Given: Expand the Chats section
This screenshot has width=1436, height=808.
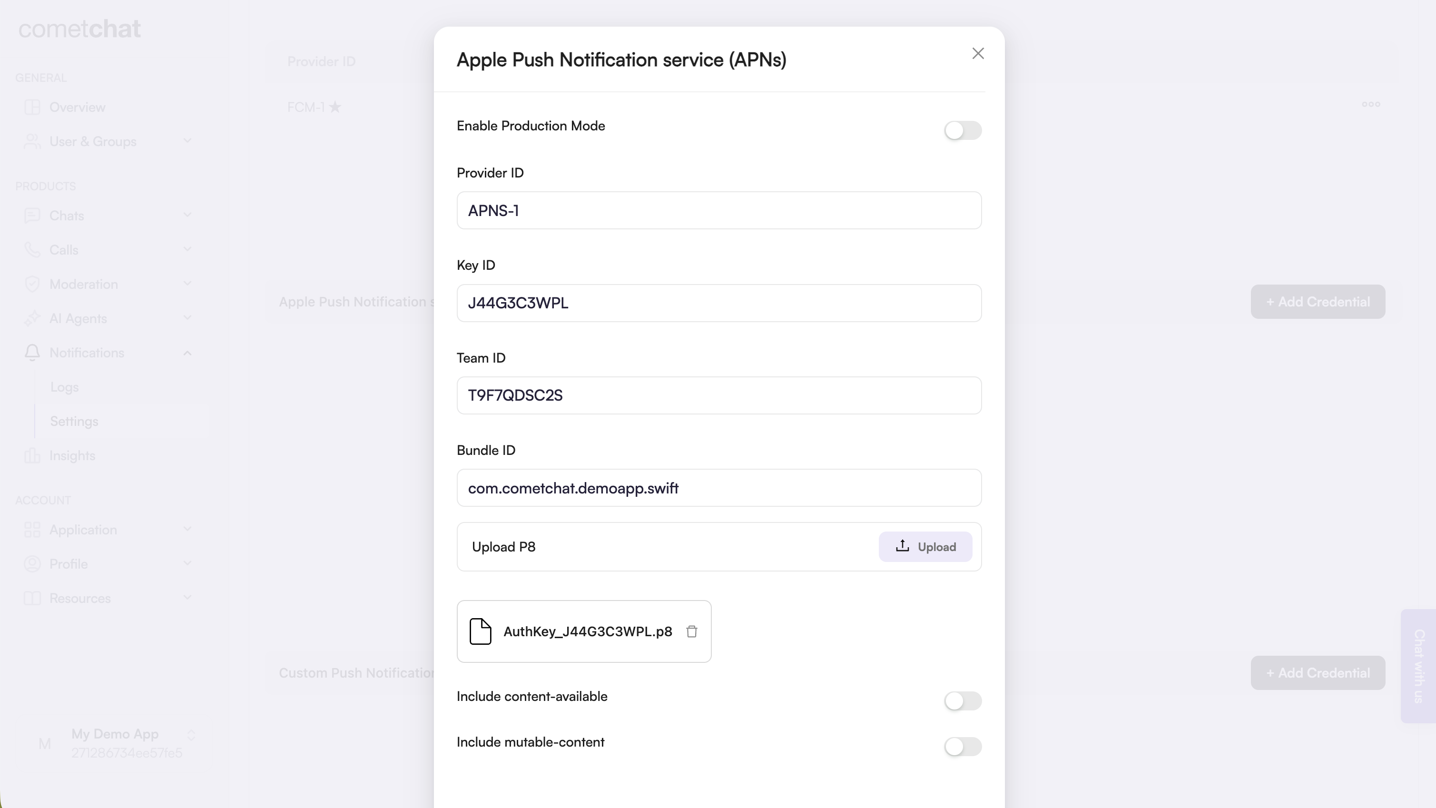Looking at the screenshot, I should tap(188, 215).
